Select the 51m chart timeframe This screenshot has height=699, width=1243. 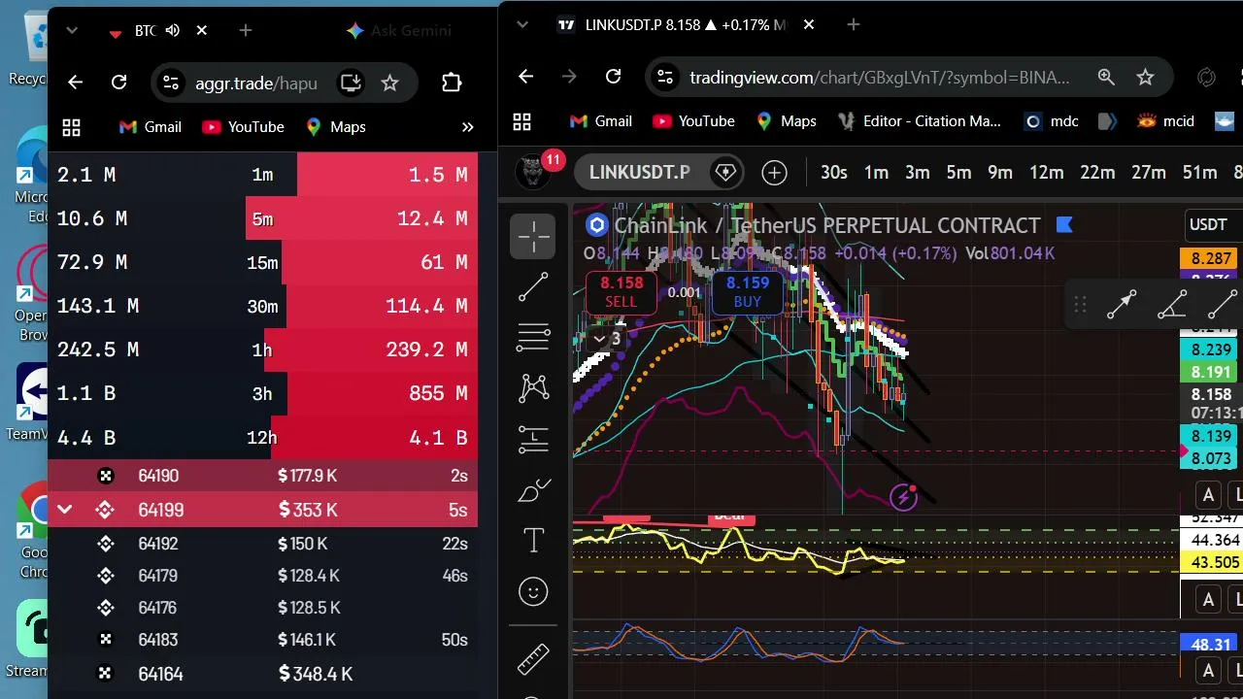coord(1199,173)
